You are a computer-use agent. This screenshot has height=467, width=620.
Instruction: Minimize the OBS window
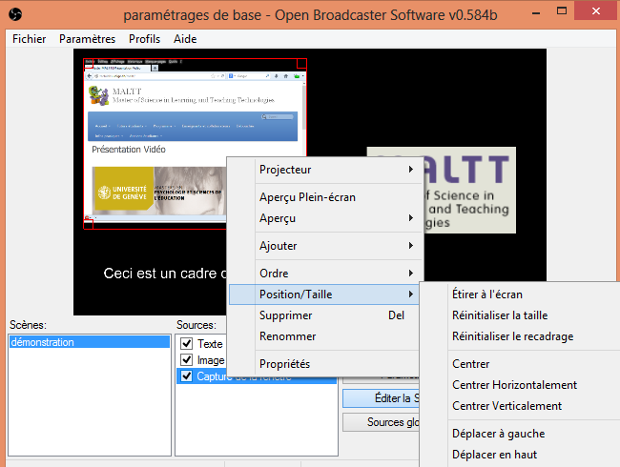[536, 12]
